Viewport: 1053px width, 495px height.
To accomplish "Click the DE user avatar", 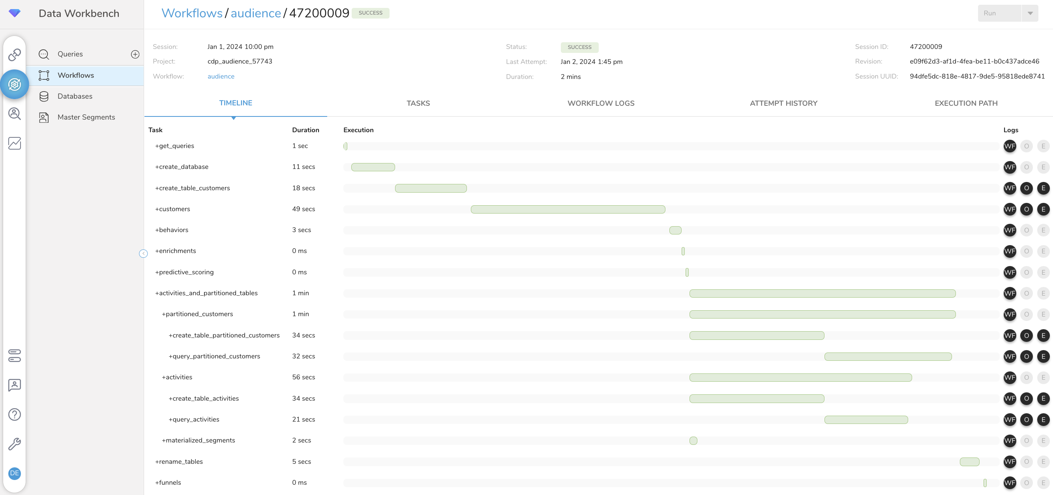I will (15, 473).
